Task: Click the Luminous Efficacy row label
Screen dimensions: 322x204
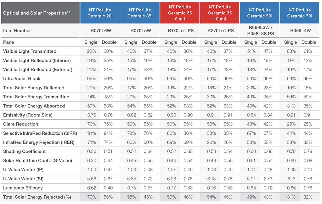Action: pyautogui.click(x=23, y=188)
